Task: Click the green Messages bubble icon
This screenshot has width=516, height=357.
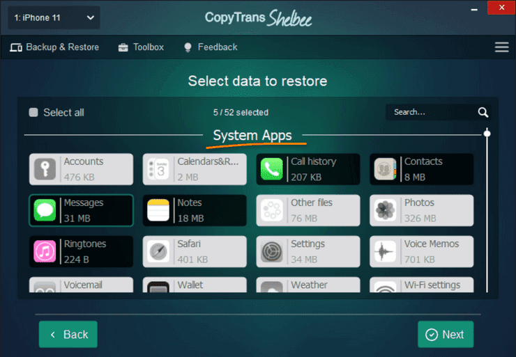Action: click(45, 210)
